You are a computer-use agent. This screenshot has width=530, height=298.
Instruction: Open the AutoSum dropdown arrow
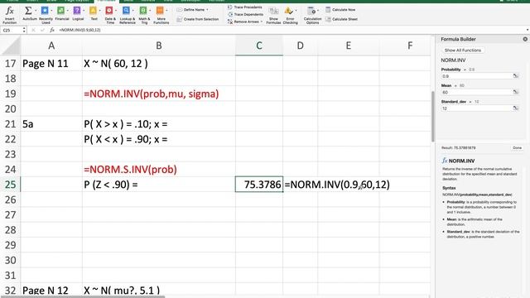tap(35, 11)
